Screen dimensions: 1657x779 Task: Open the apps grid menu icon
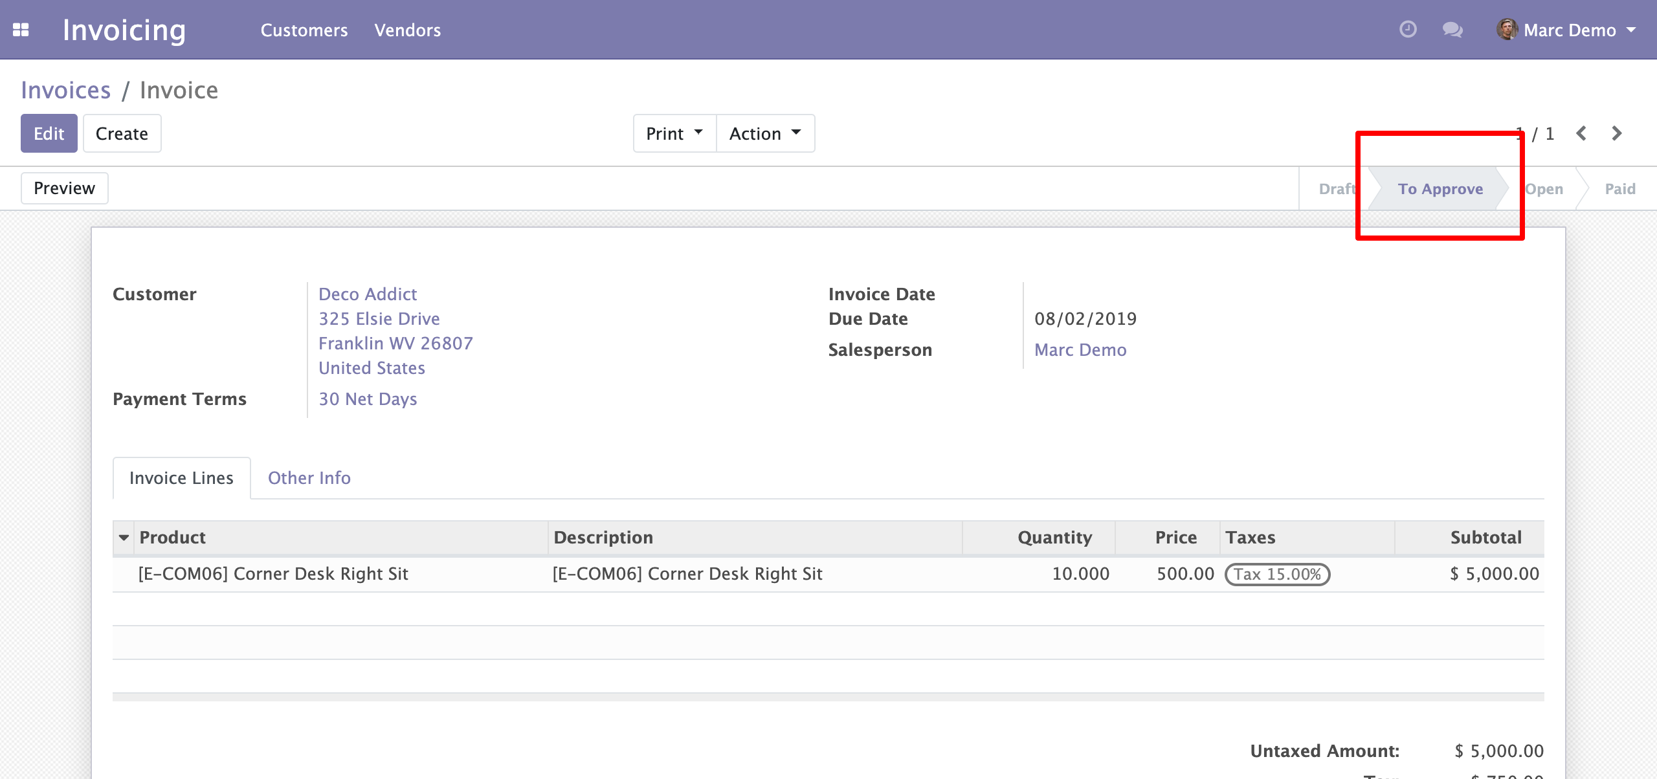tap(21, 30)
